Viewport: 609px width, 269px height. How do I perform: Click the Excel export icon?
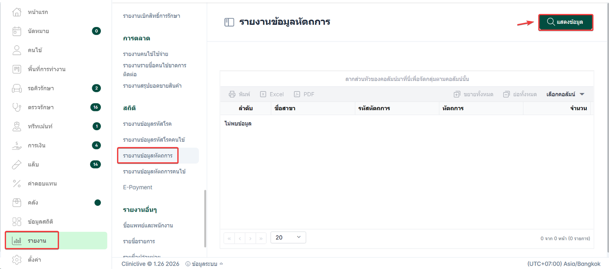coord(263,94)
